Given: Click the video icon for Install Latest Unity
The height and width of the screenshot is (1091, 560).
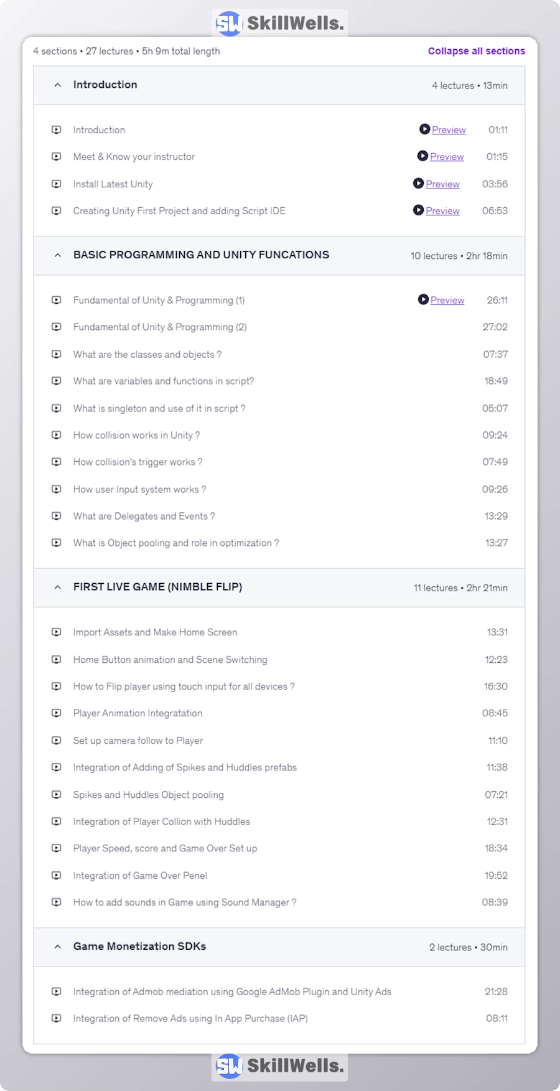Looking at the screenshot, I should 57,184.
